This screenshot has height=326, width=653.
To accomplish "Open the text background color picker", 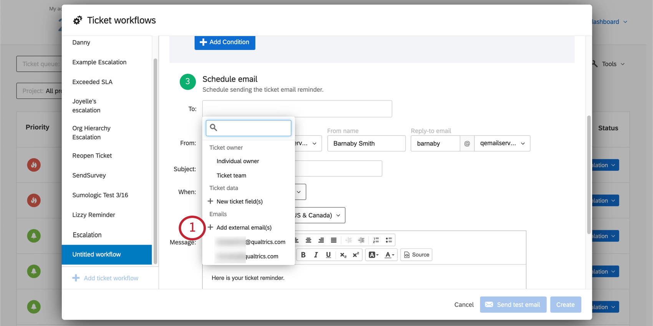I will click(x=373, y=255).
